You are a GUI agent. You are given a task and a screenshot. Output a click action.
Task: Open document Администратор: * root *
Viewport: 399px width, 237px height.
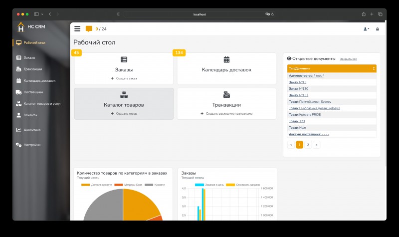coord(306,76)
